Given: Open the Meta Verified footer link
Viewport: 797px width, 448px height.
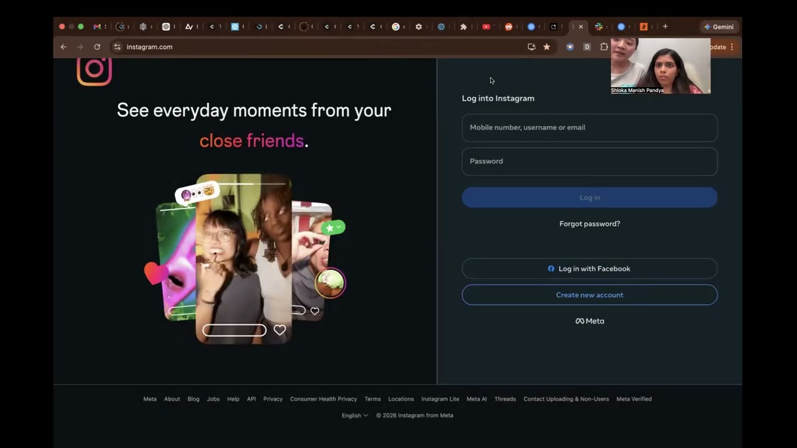Looking at the screenshot, I should (x=634, y=399).
